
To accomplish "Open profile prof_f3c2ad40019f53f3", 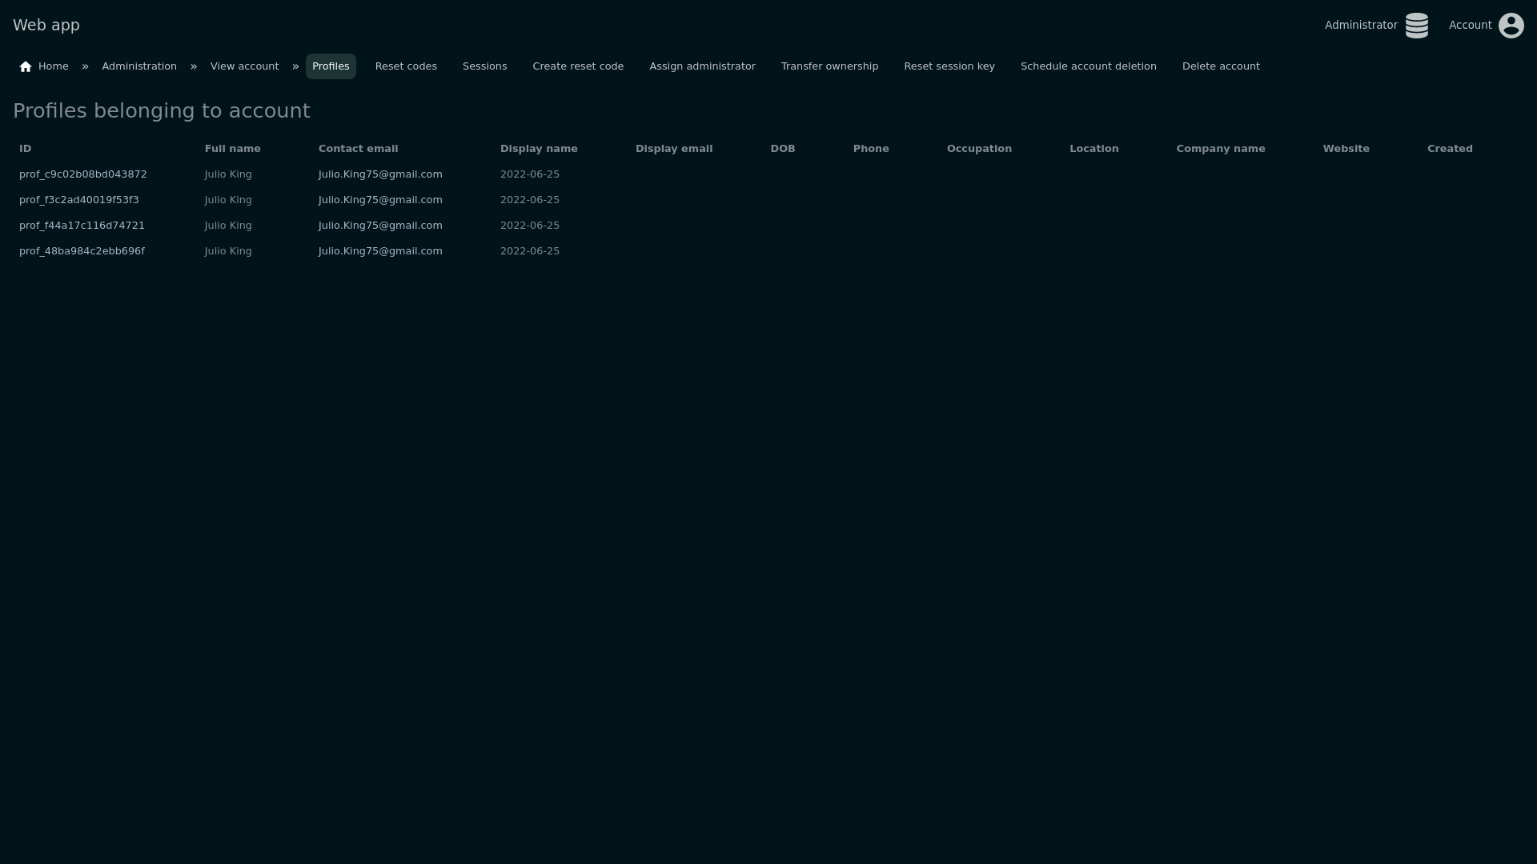I will point(79,200).
